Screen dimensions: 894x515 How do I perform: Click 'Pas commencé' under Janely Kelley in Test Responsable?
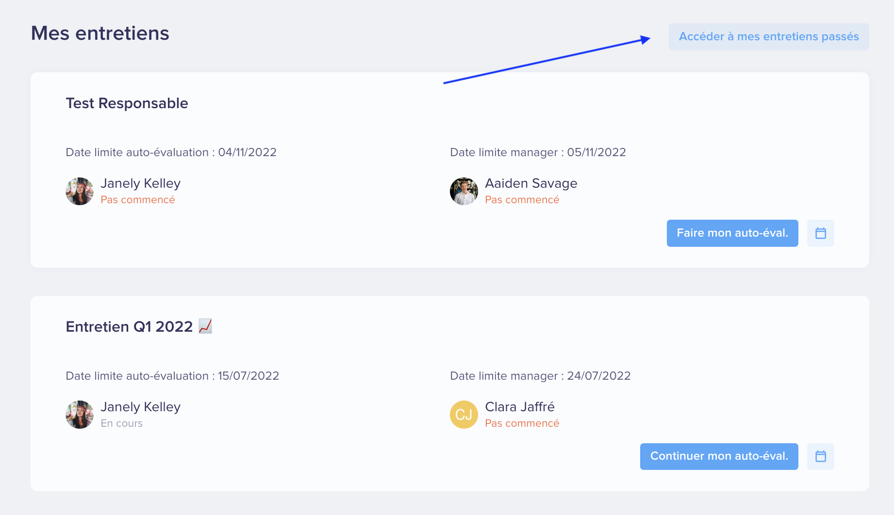click(x=138, y=200)
